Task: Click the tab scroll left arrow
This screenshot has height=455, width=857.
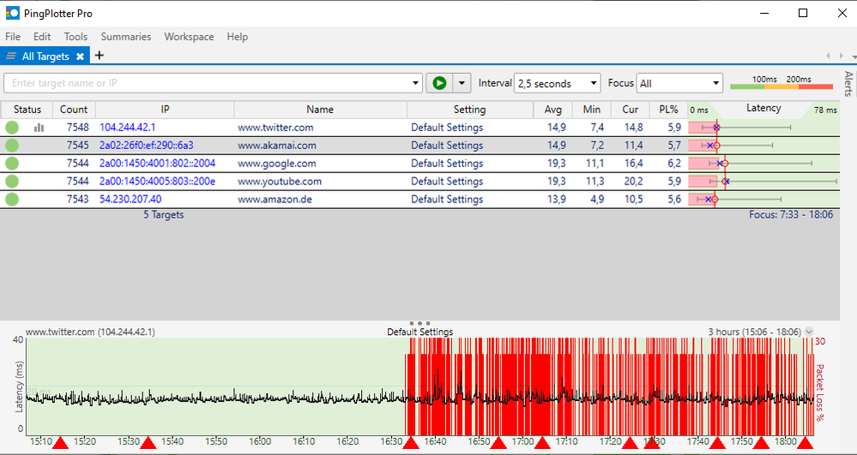Action: pos(828,56)
